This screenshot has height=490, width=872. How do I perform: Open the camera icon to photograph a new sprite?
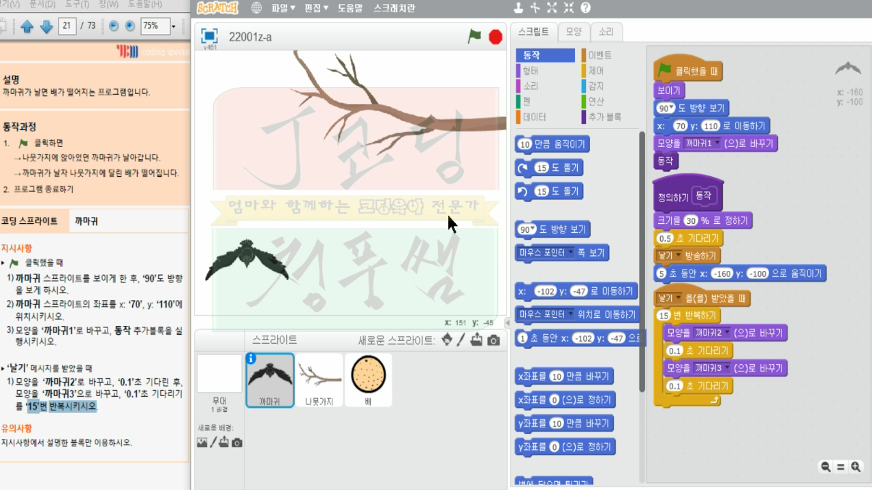(x=493, y=340)
